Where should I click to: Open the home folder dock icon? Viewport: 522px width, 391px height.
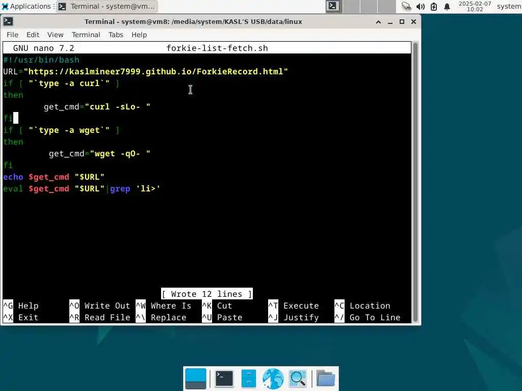click(x=325, y=379)
